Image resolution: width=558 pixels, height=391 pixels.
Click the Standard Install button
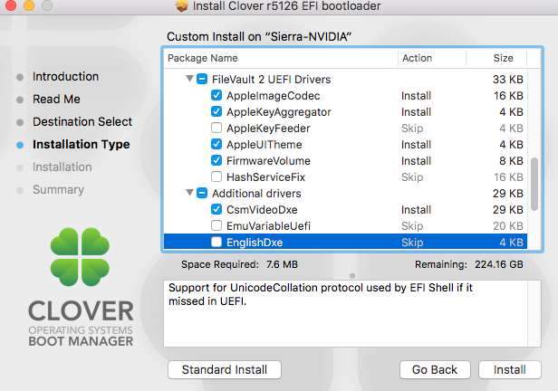click(225, 369)
